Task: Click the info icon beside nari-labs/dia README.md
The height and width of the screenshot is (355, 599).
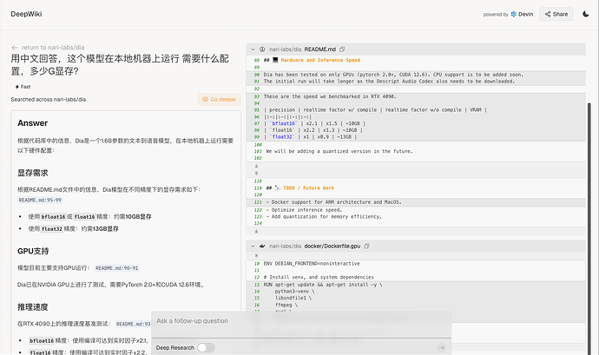Action: point(262,49)
